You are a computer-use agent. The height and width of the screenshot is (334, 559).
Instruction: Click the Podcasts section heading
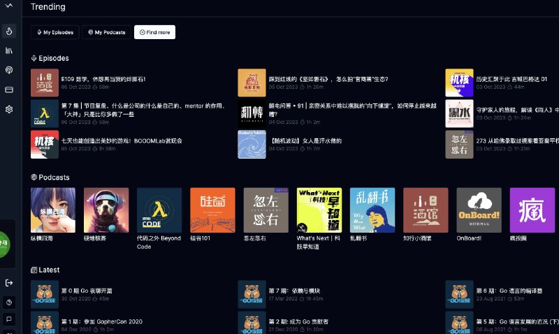[50, 177]
